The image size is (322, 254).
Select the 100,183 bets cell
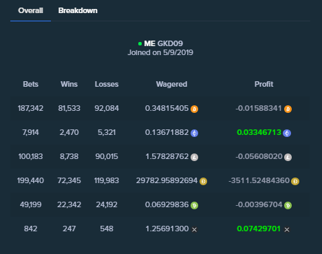pyautogui.click(x=30, y=156)
